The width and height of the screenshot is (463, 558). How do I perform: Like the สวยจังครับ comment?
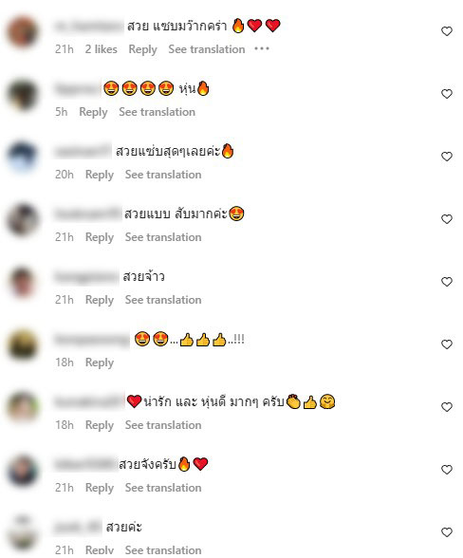(x=446, y=470)
